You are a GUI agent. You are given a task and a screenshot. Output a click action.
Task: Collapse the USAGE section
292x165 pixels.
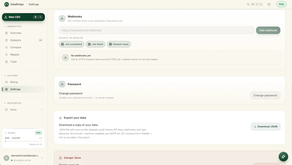10,133
